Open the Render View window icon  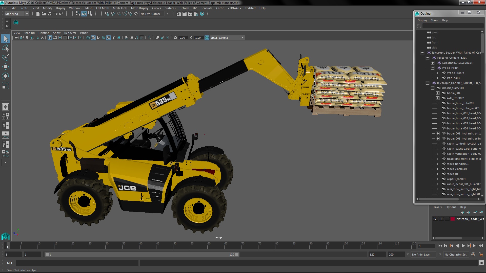179,14
